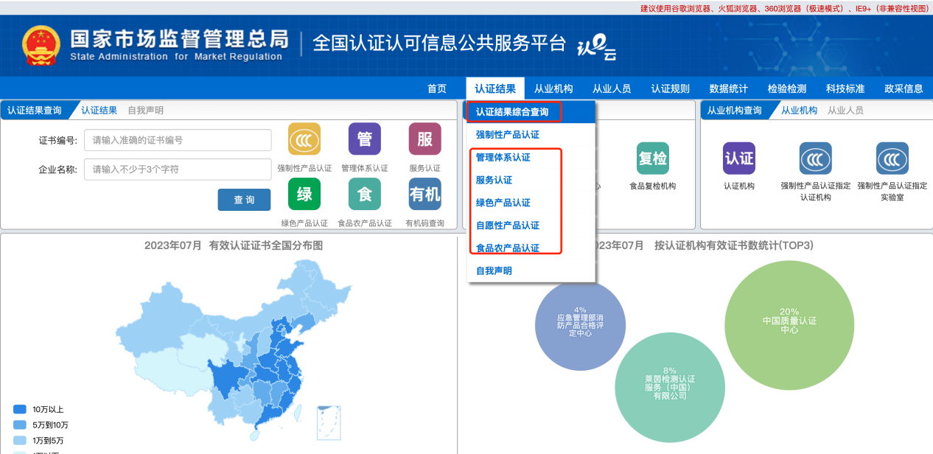Click the 食品农产品认证 icon
The width and height of the screenshot is (933, 454).
[x=364, y=195]
